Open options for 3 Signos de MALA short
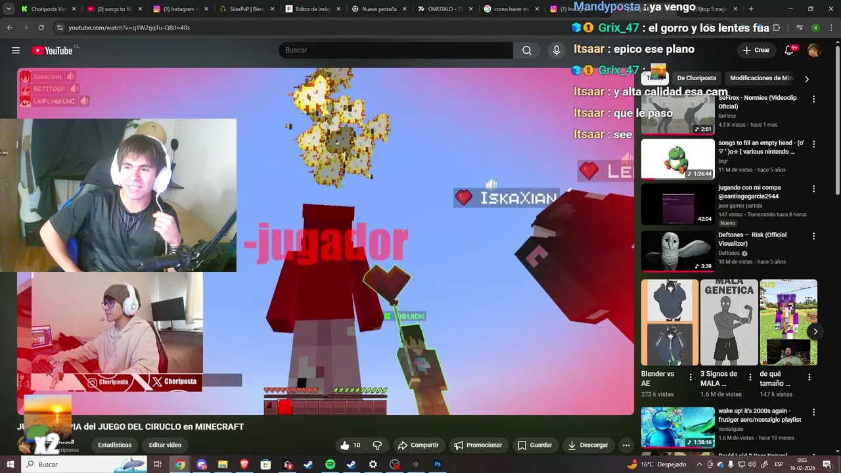The height and width of the screenshot is (473, 841). (x=750, y=377)
